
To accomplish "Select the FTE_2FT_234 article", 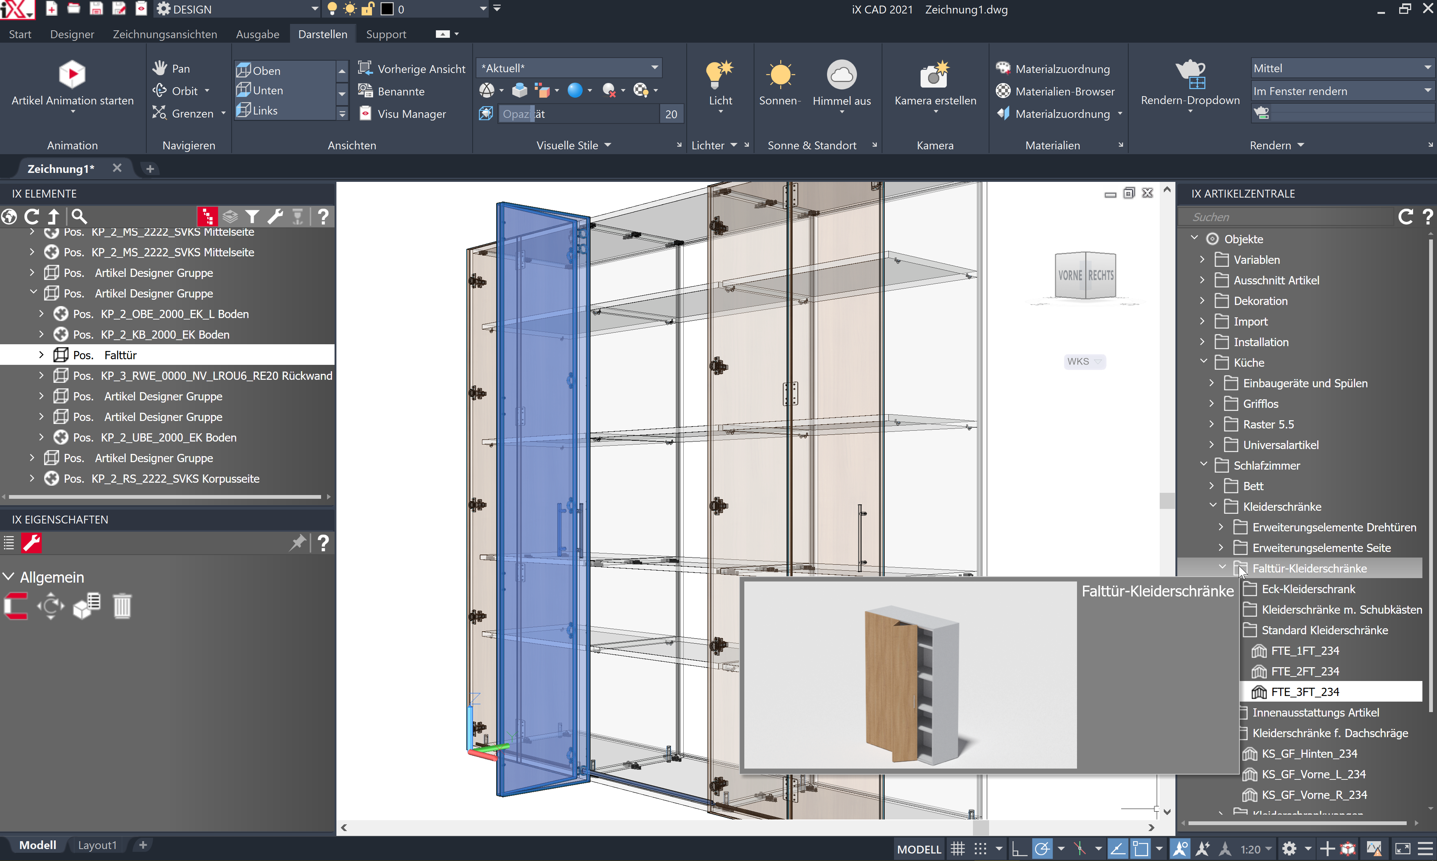I will coord(1305,671).
